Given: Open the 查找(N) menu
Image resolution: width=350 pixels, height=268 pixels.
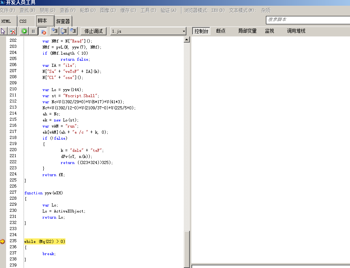Looking at the screenshot, I should coord(27,11).
